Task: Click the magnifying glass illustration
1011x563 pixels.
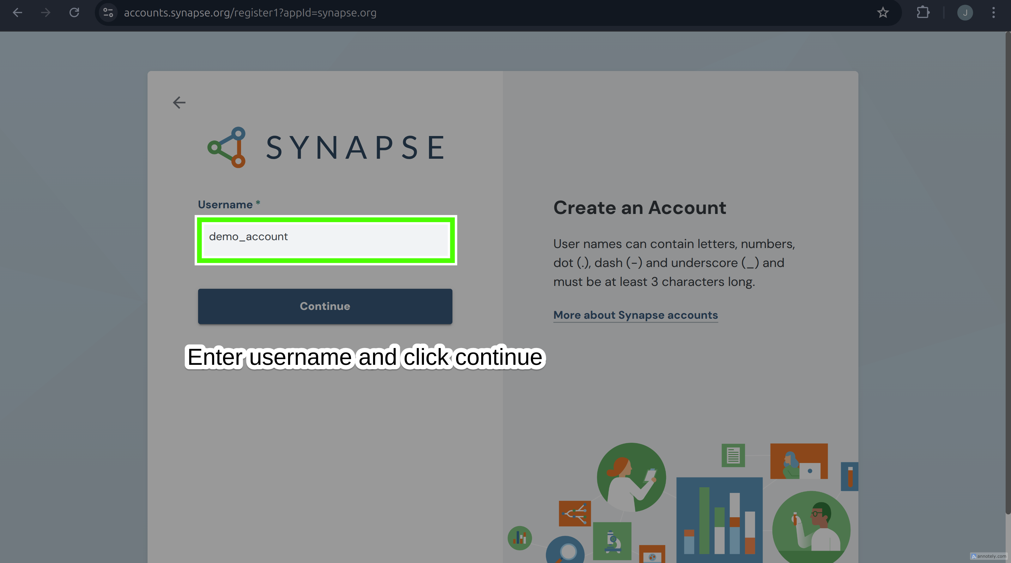Action: (x=565, y=551)
